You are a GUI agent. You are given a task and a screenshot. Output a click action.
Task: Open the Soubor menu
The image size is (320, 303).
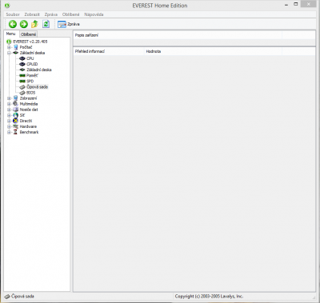13,14
